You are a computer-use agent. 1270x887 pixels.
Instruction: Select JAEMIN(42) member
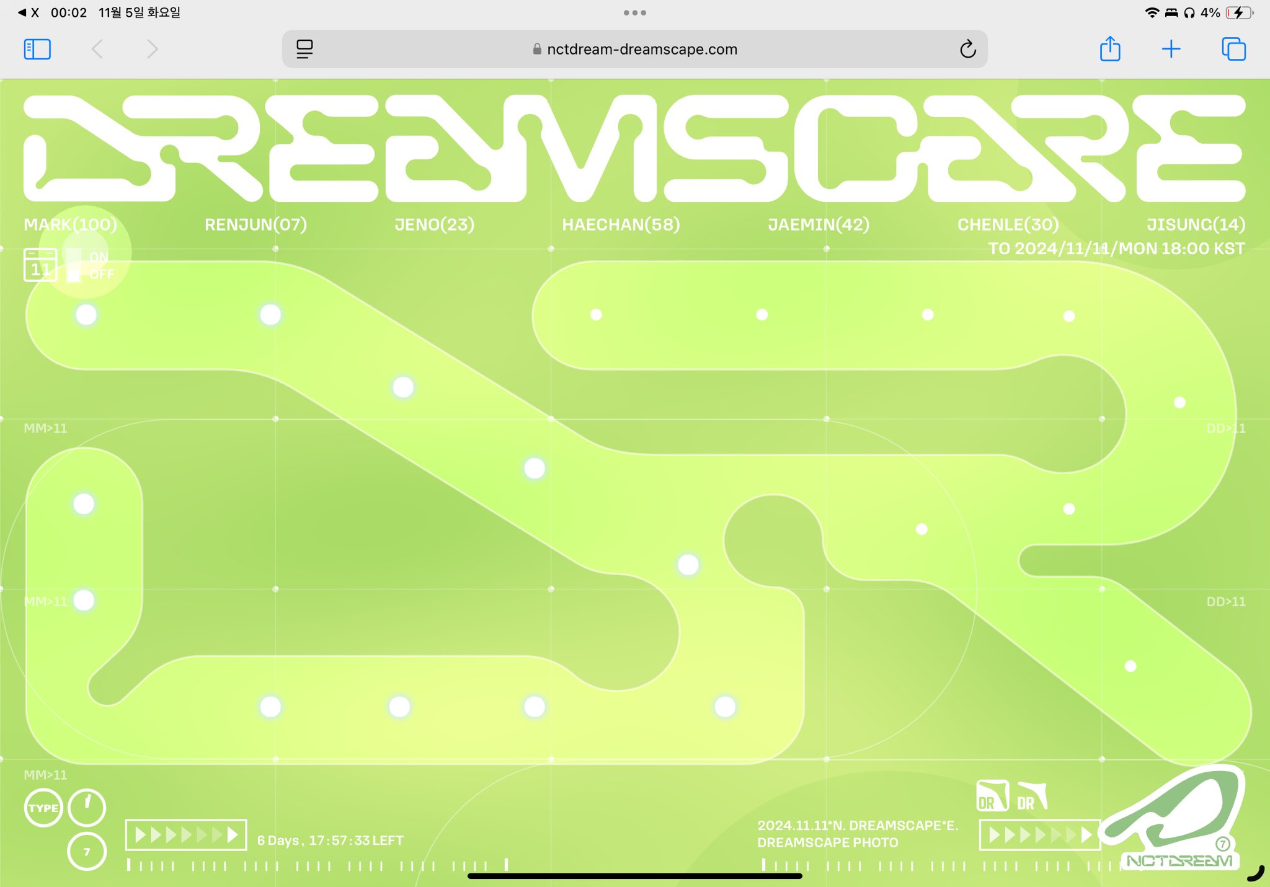(819, 224)
